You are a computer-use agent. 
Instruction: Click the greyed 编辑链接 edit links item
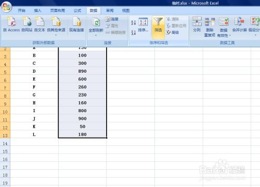click(115, 32)
